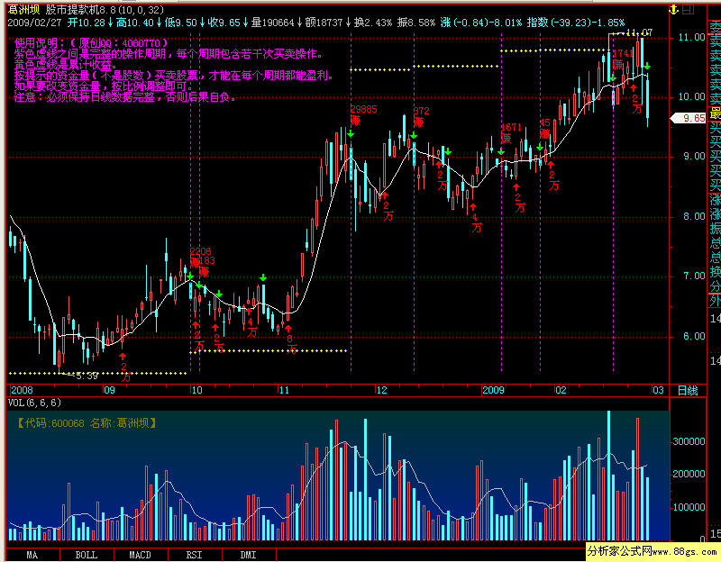Viewport: 721px width, 562px height.
Task: Click the last cyan candlestick on the chart
Action: click(647, 99)
